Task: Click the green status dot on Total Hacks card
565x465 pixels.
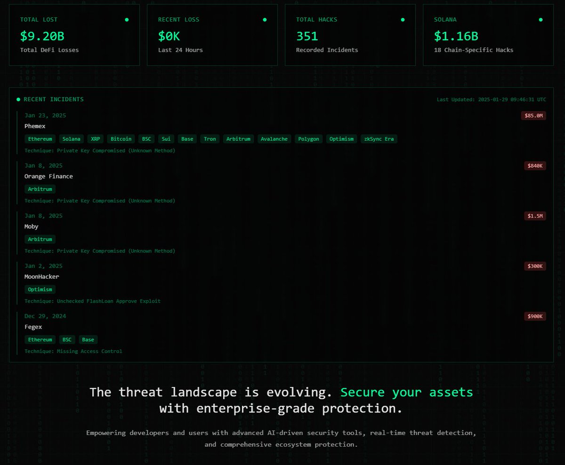Action: (403, 20)
